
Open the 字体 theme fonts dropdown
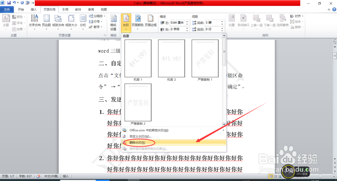(x=19, y=23)
